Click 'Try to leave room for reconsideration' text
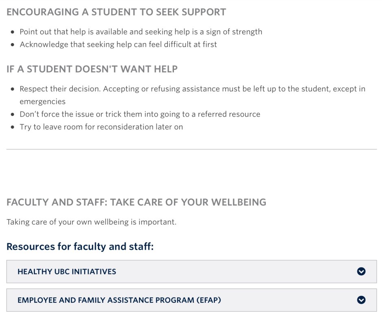Viewport: 382px width, 326px height. point(101,127)
